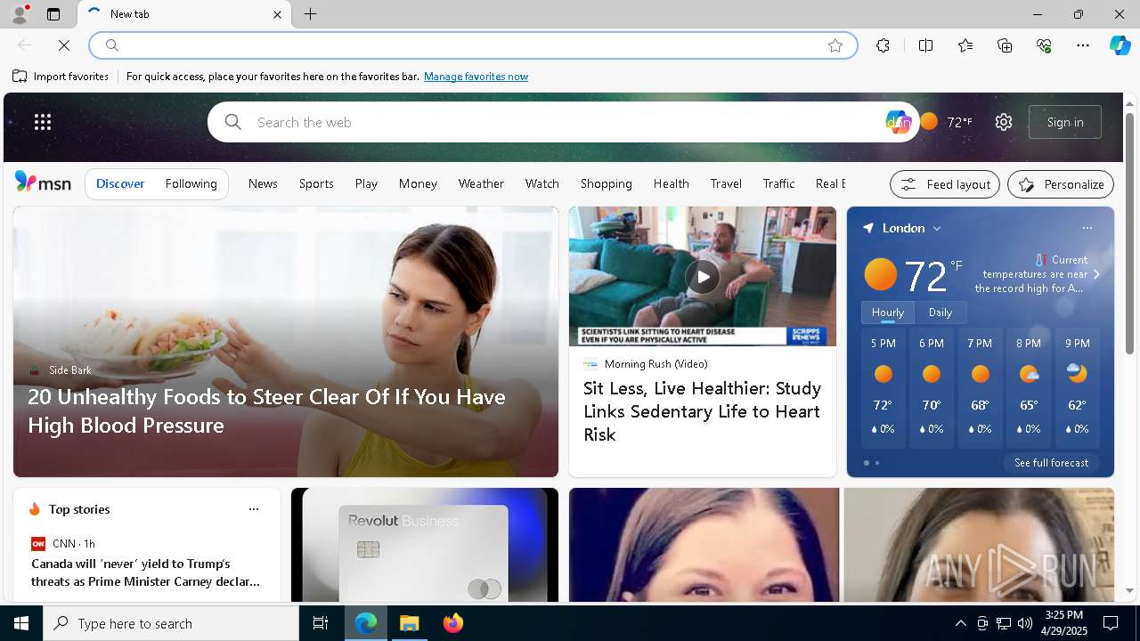Open the Weather section
1140x641 pixels.
(x=481, y=183)
